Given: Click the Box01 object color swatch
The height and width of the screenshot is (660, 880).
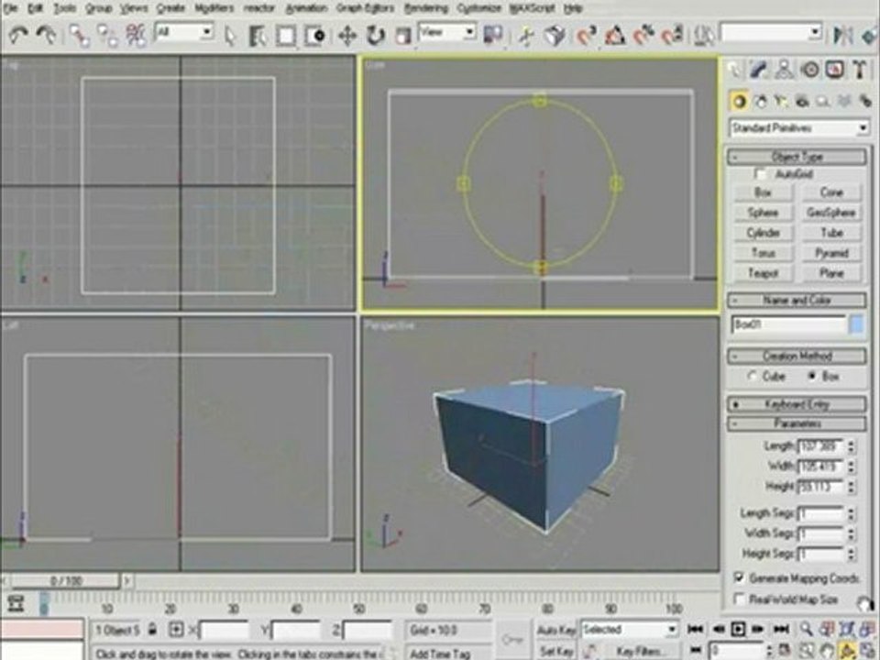Looking at the screenshot, I should (856, 324).
